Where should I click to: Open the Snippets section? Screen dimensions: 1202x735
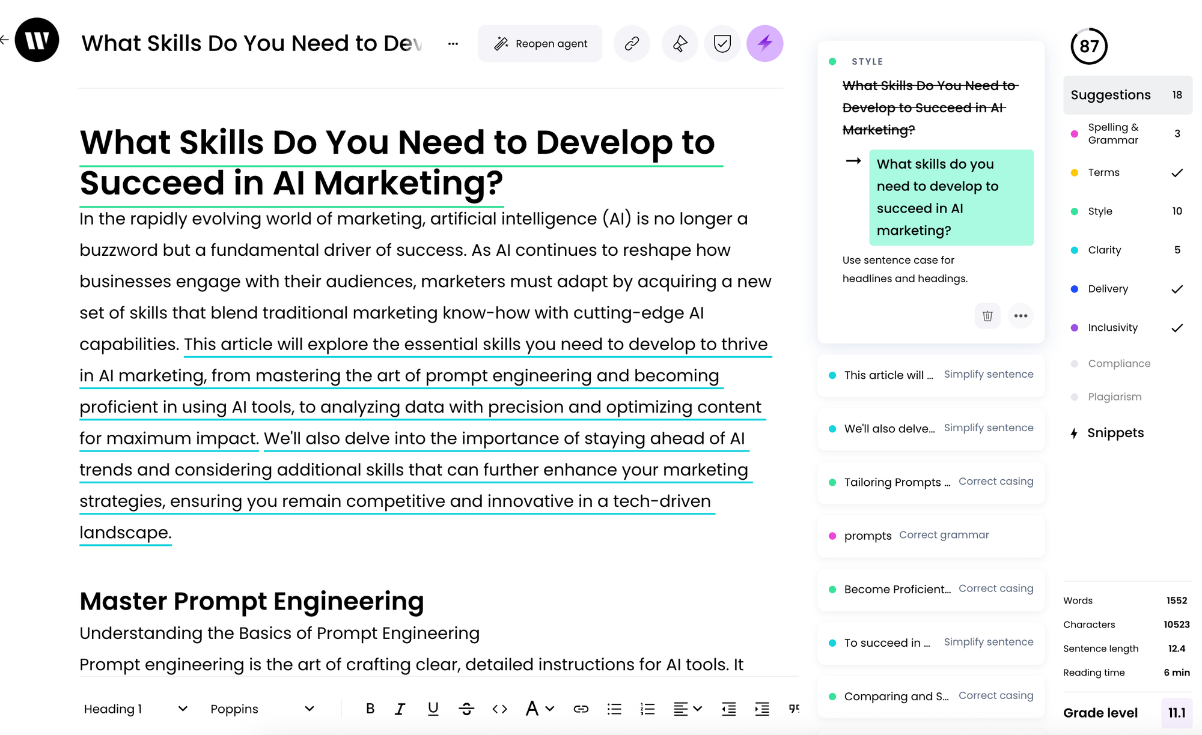(1115, 433)
